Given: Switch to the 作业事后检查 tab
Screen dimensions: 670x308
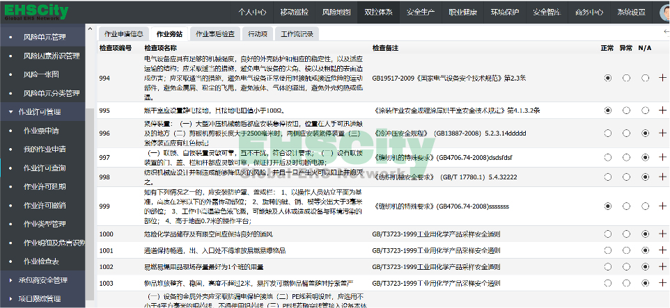Looking at the screenshot, I should pos(215,33).
